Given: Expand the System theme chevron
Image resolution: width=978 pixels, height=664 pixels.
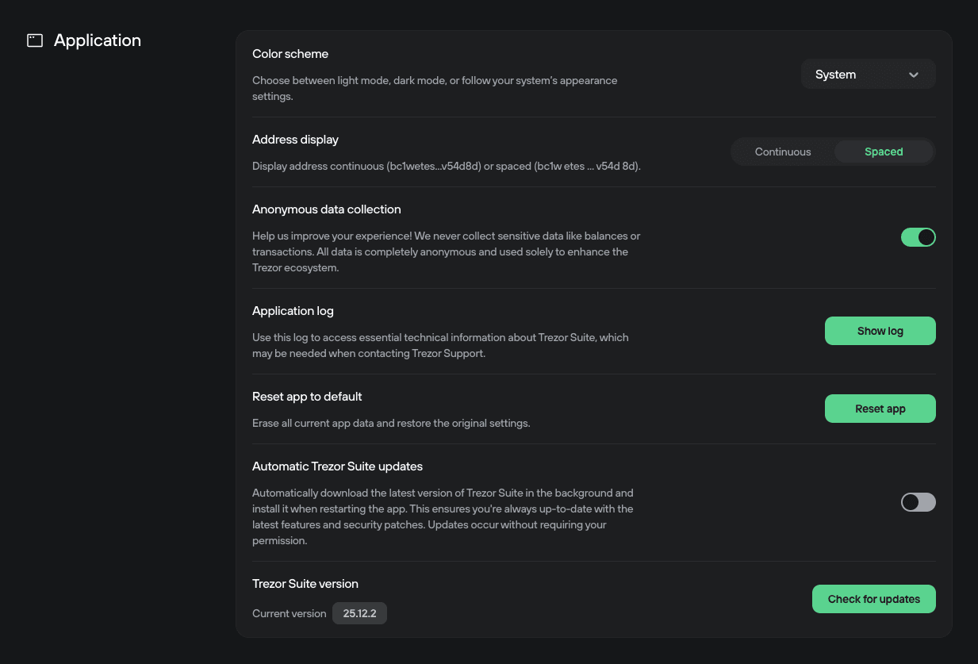Looking at the screenshot, I should (914, 74).
